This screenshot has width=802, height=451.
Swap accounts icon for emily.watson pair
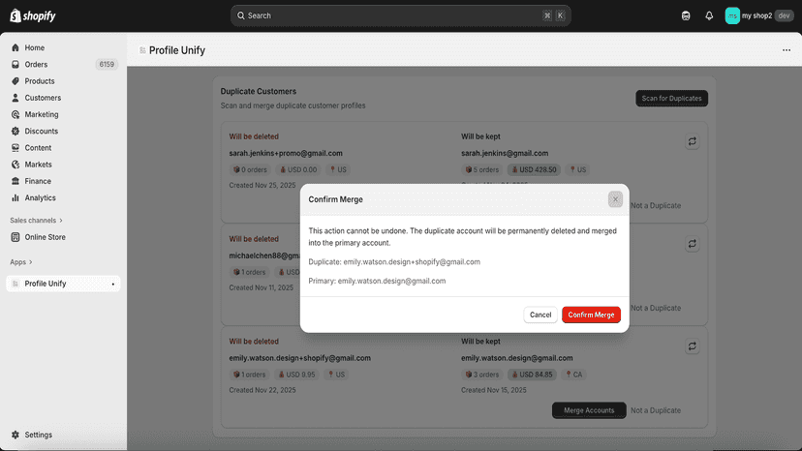[x=692, y=346]
